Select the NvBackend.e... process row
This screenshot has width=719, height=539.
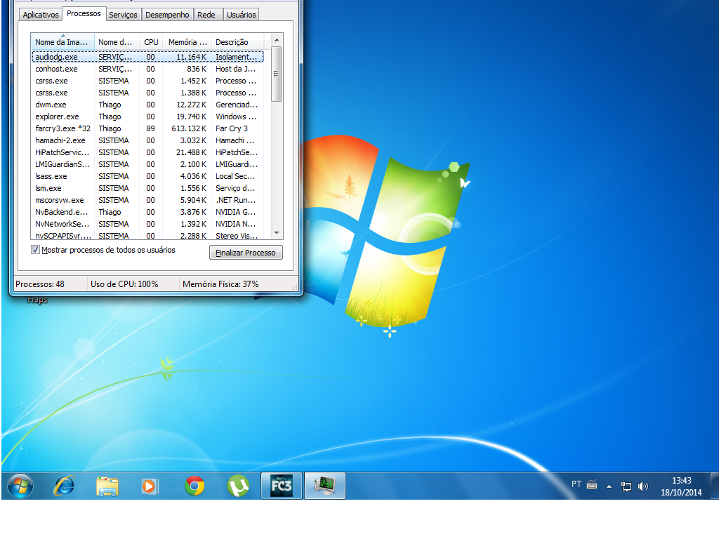pyautogui.click(x=147, y=212)
